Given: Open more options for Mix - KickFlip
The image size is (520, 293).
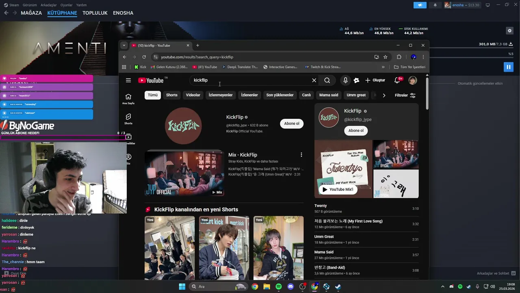Looking at the screenshot, I should click(x=301, y=155).
